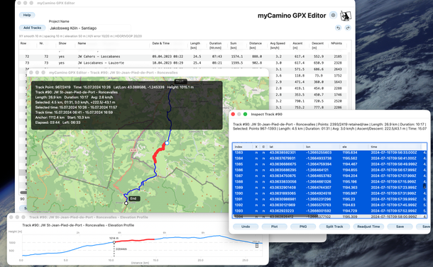The height and width of the screenshot is (267, 433).
Task: Click the lon column header
Action: pos(322,147)
